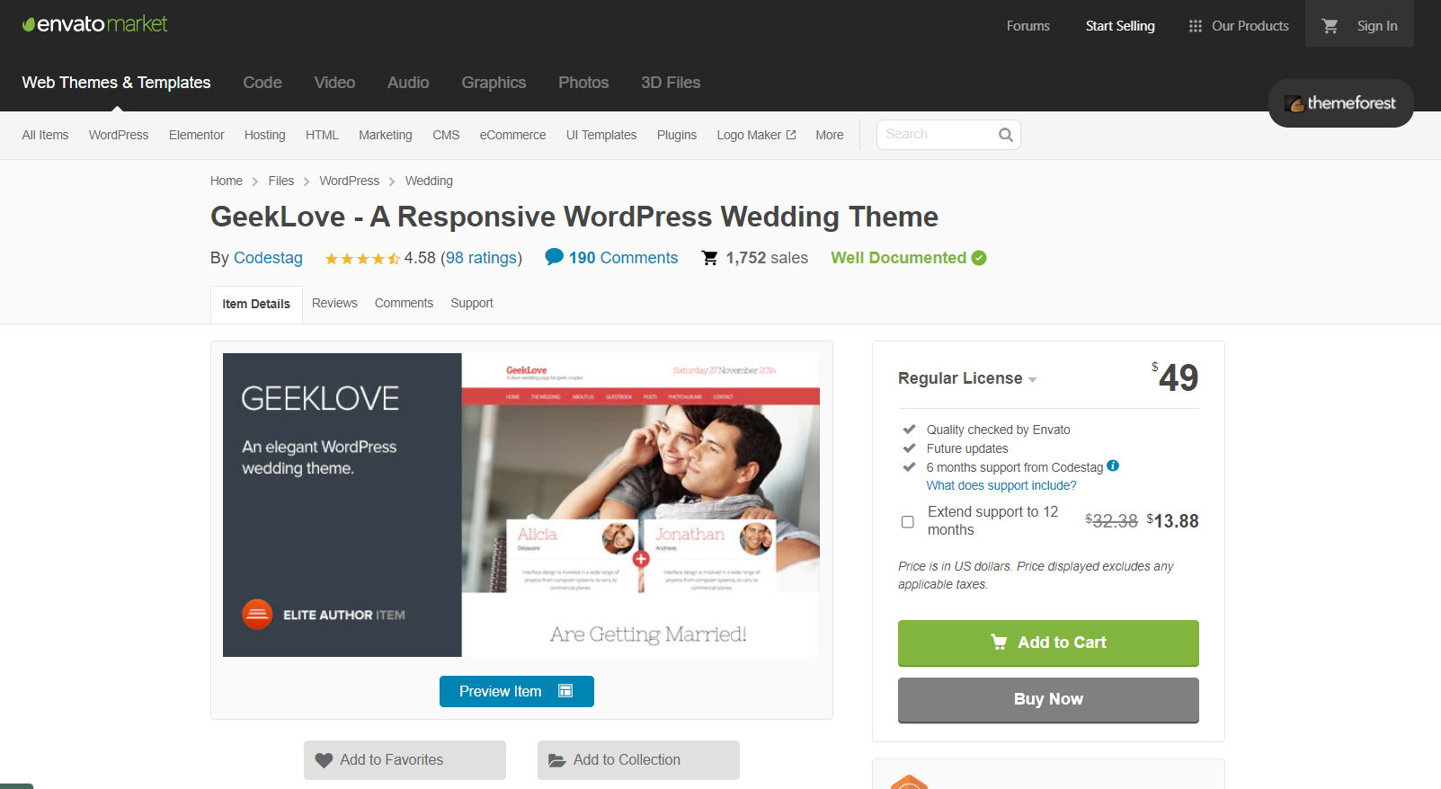This screenshot has width=1441, height=789.
Task: Open the 98 ratings link
Action: (482, 258)
